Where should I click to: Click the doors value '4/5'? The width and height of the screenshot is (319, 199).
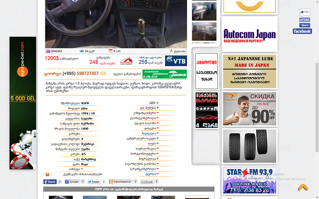click(83, 154)
